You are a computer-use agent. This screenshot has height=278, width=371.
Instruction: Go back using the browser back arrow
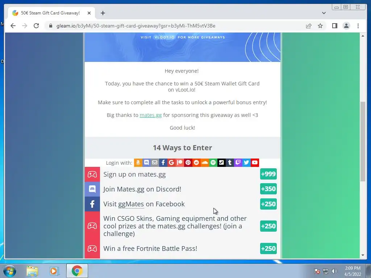point(13,26)
